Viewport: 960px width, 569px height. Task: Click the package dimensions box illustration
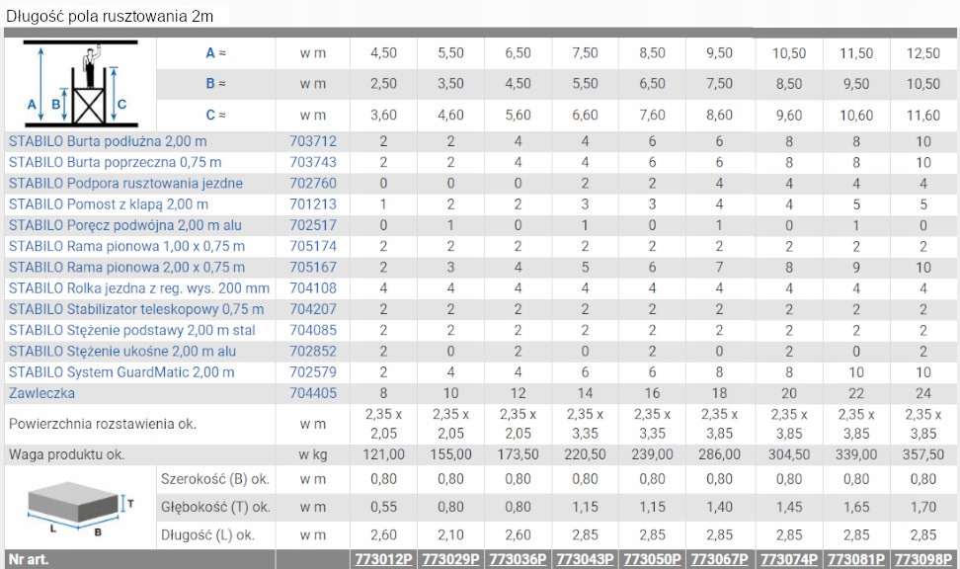(80, 507)
